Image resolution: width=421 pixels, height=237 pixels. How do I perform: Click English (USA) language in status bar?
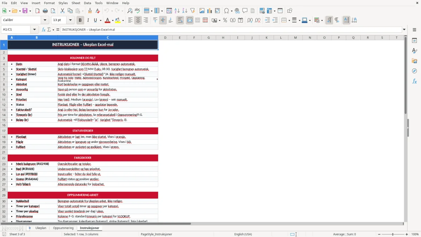[x=243, y=234]
